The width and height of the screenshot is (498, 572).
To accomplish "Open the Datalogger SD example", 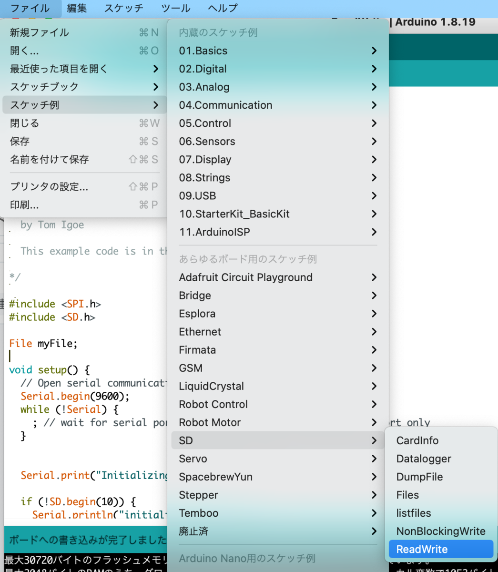I will tap(441, 459).
